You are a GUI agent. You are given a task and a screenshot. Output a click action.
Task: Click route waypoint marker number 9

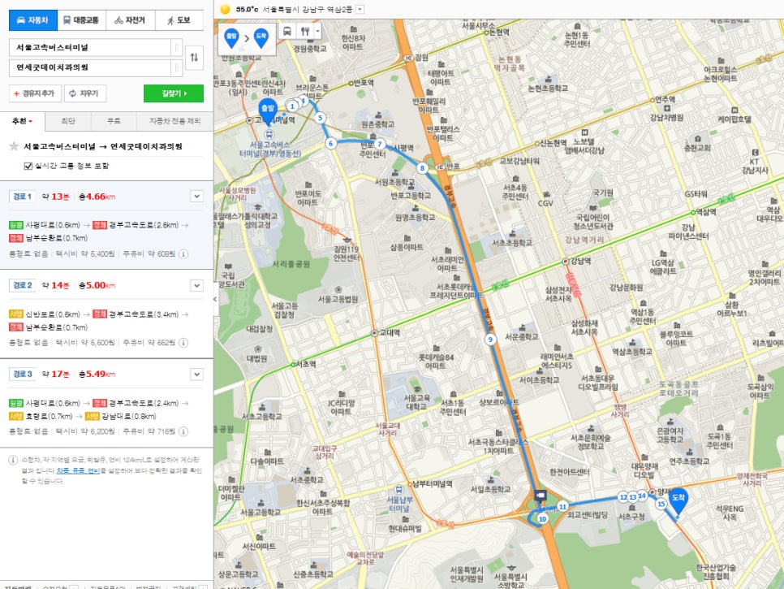490,340
